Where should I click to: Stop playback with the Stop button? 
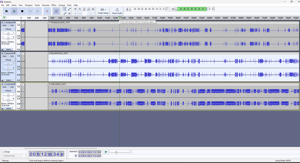[22, 11]
